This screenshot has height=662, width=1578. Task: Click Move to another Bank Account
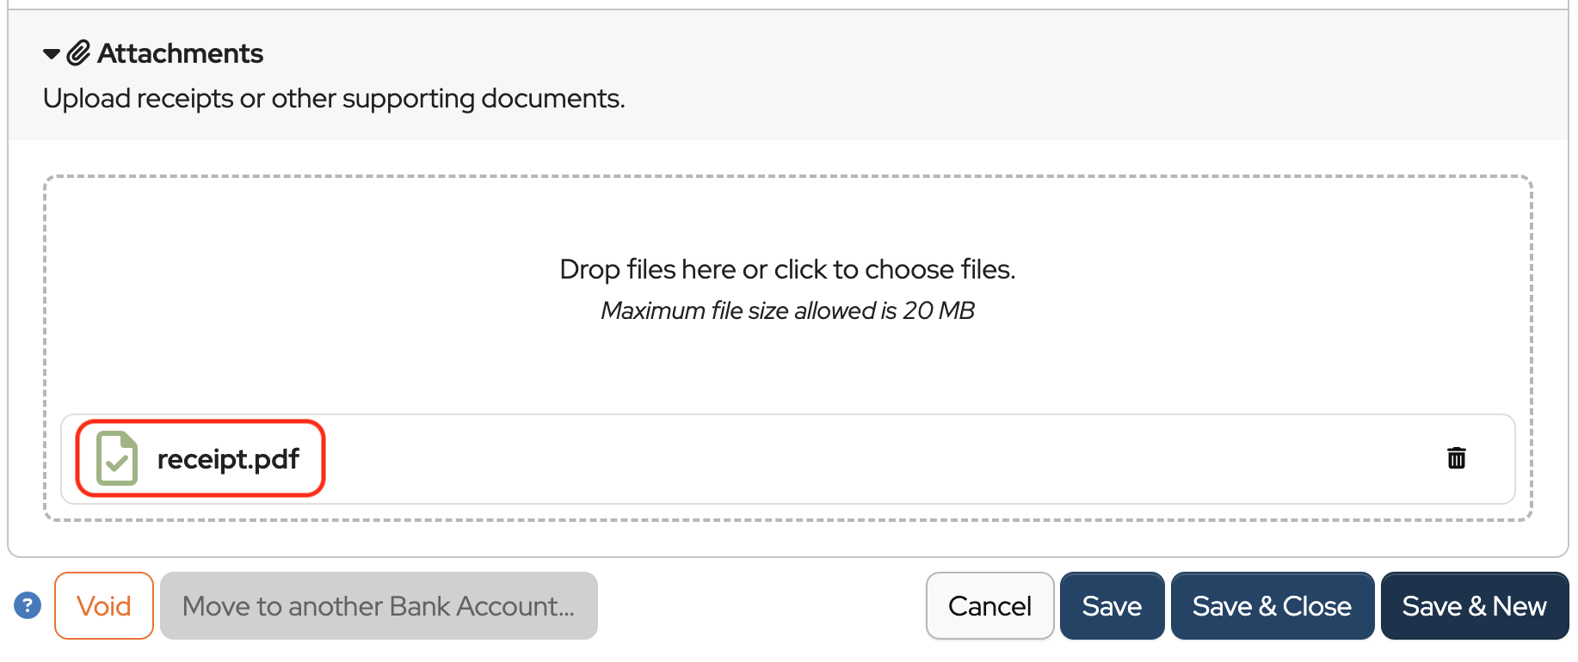(379, 606)
